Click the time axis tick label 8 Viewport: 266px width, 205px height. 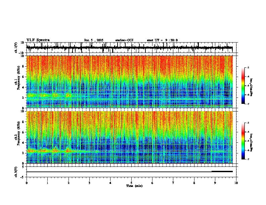[194, 183]
